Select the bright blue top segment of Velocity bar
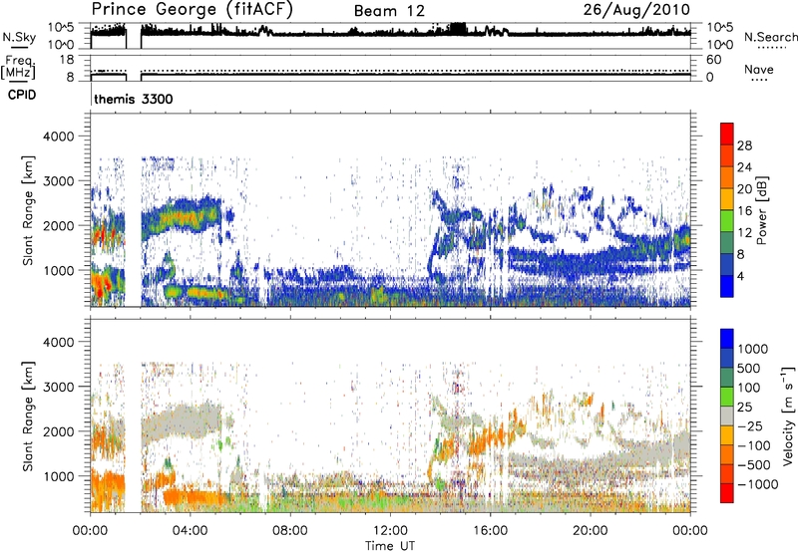 (727, 339)
